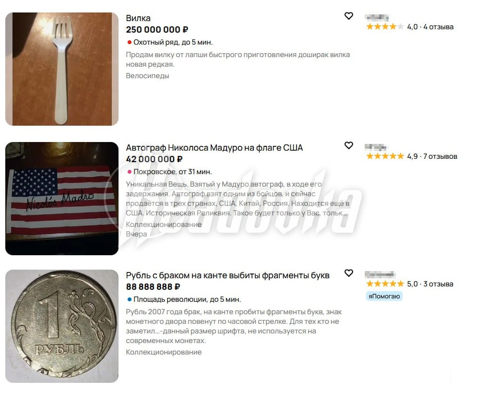
Task: Open the fork listing photo
Action: 62,69
